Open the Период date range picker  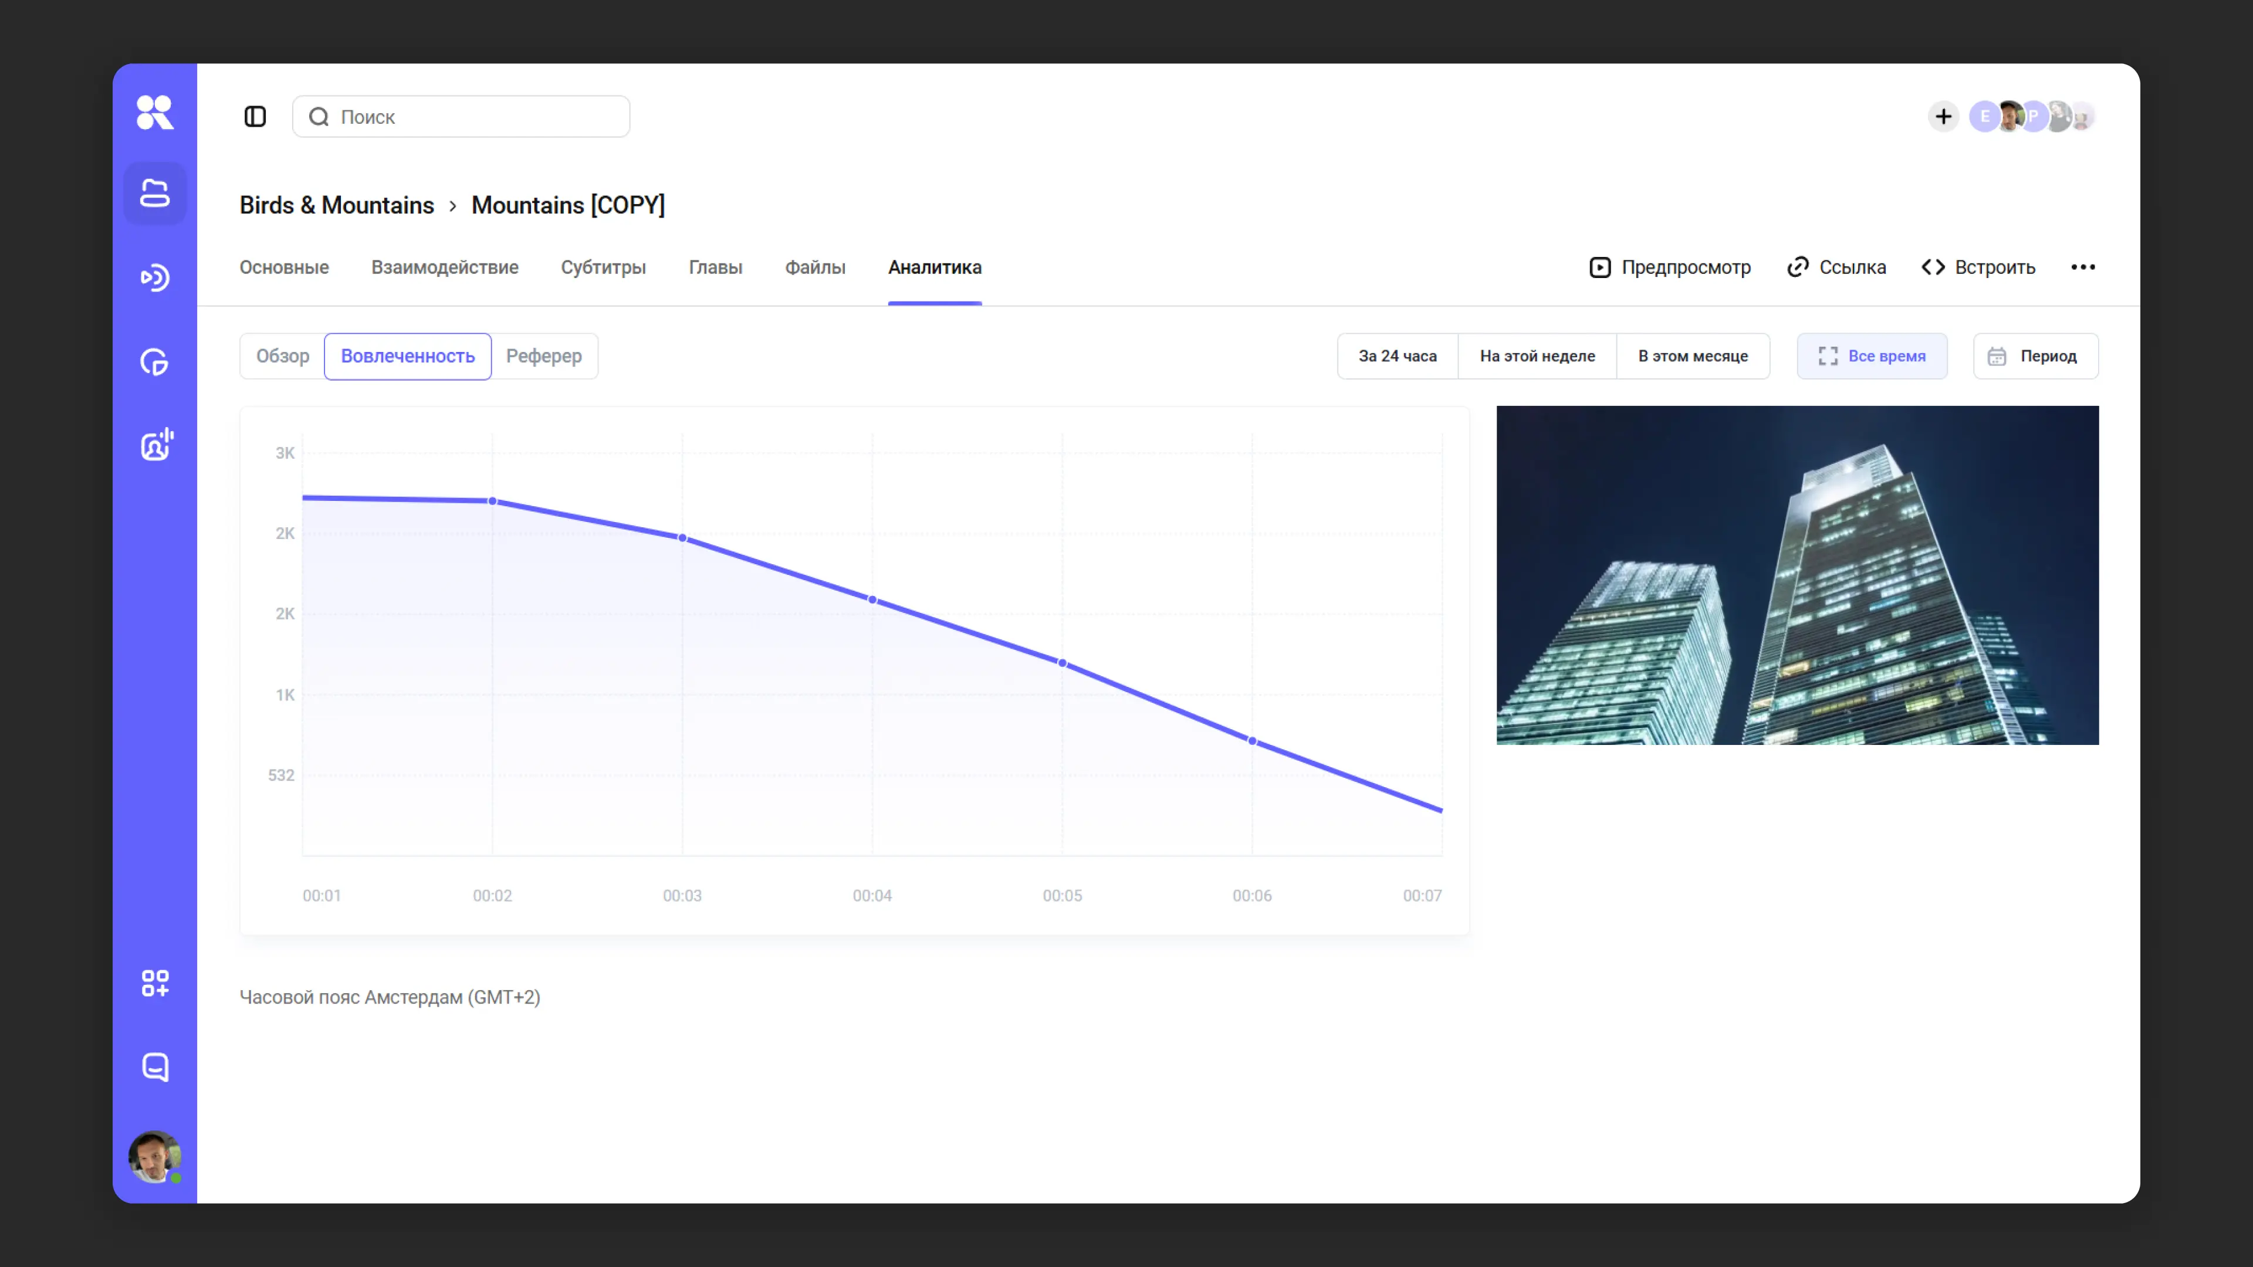click(x=2035, y=356)
